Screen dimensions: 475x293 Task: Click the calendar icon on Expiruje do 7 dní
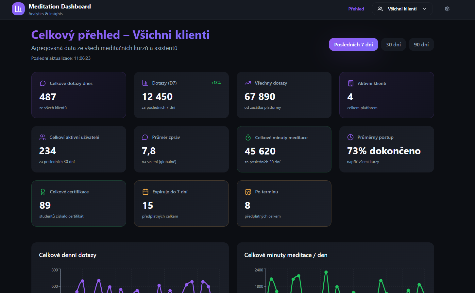pos(145,192)
